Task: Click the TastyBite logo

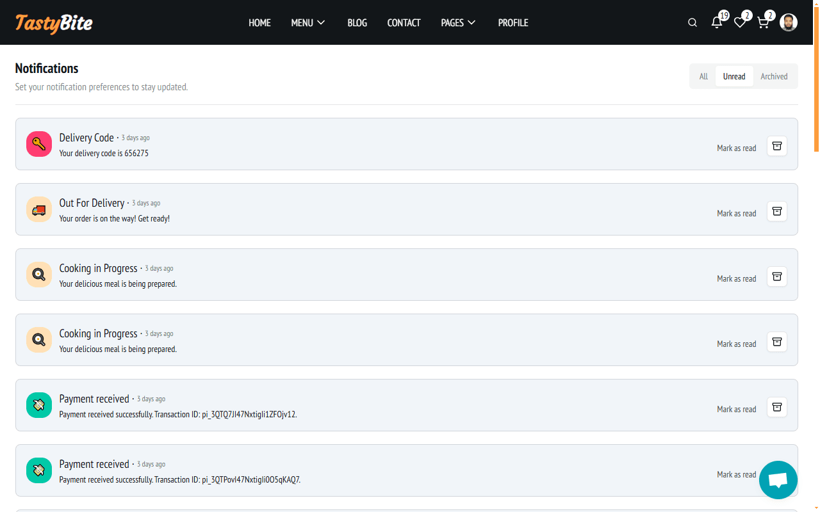Action: click(54, 23)
